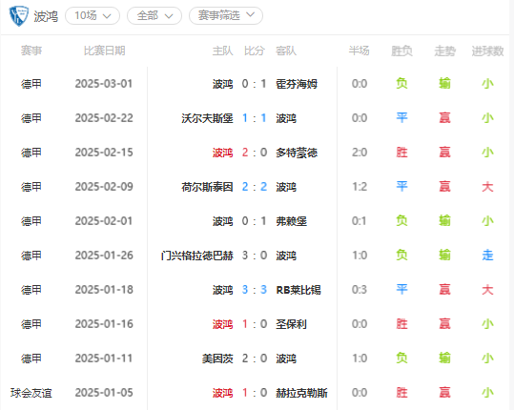
Task: Click the blue 走 goals indicator
Action: (487, 256)
